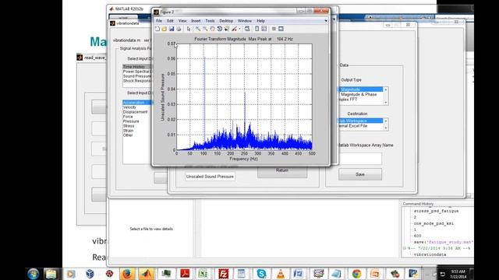Select Strain in the input list
499x280 pixels.
128,131
